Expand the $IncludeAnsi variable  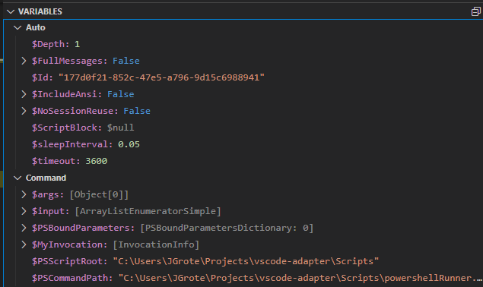click(x=24, y=94)
